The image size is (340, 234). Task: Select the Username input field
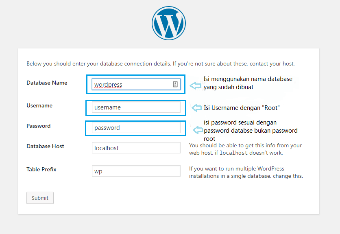coord(136,107)
